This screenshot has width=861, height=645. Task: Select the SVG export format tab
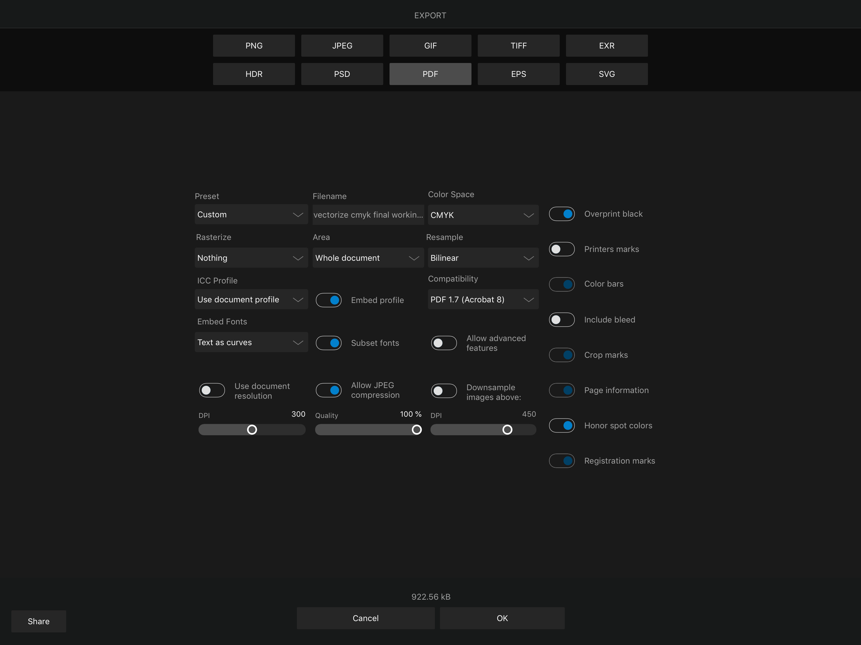pos(606,74)
